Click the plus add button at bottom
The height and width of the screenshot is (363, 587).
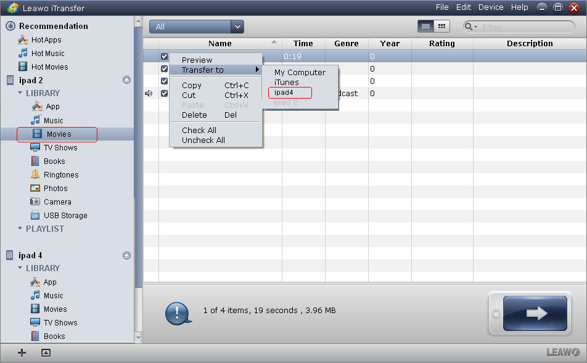(22, 353)
